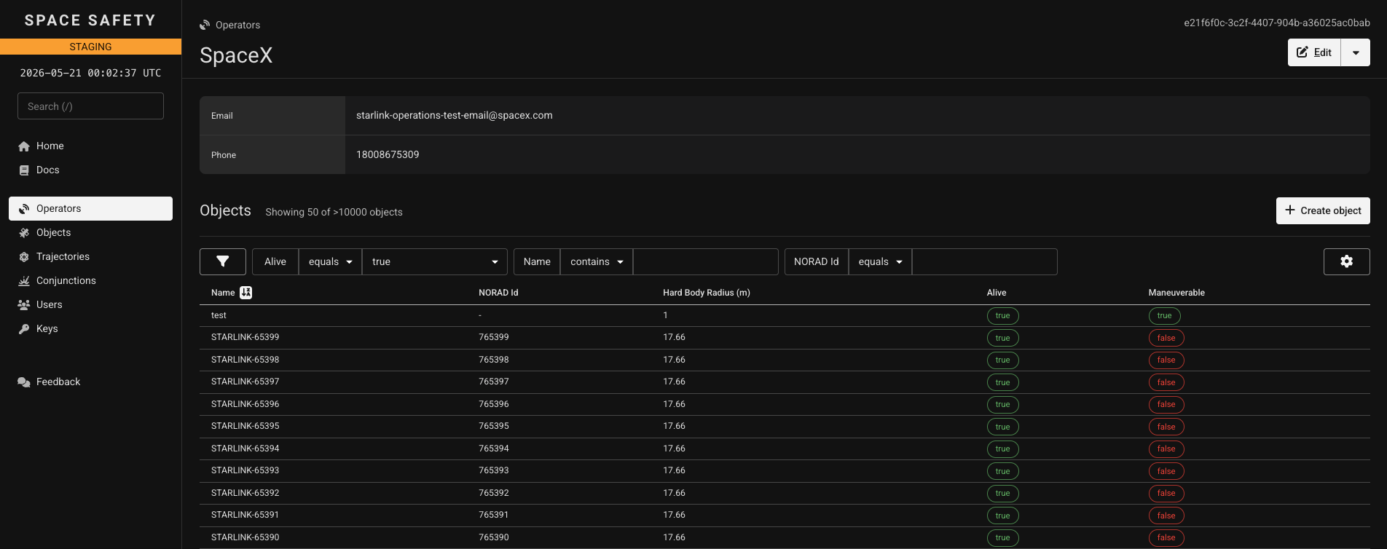Click the Objects satellite icon
Viewport: 1387px width, 549px height.
click(x=24, y=232)
